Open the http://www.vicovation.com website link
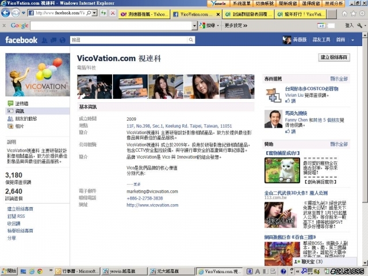 (x=152, y=205)
